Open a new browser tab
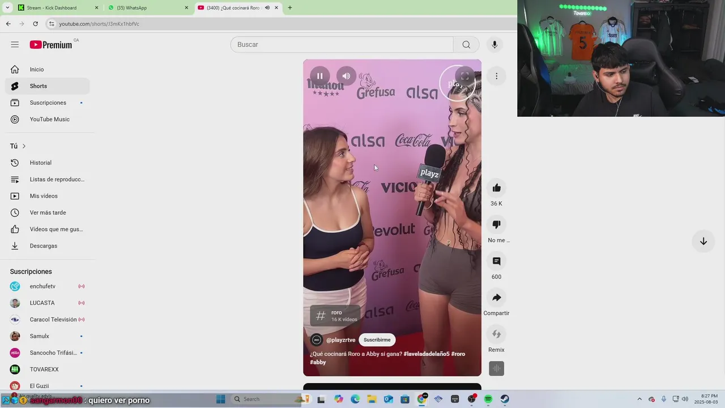Image resolution: width=725 pixels, height=408 pixels. coord(289,8)
